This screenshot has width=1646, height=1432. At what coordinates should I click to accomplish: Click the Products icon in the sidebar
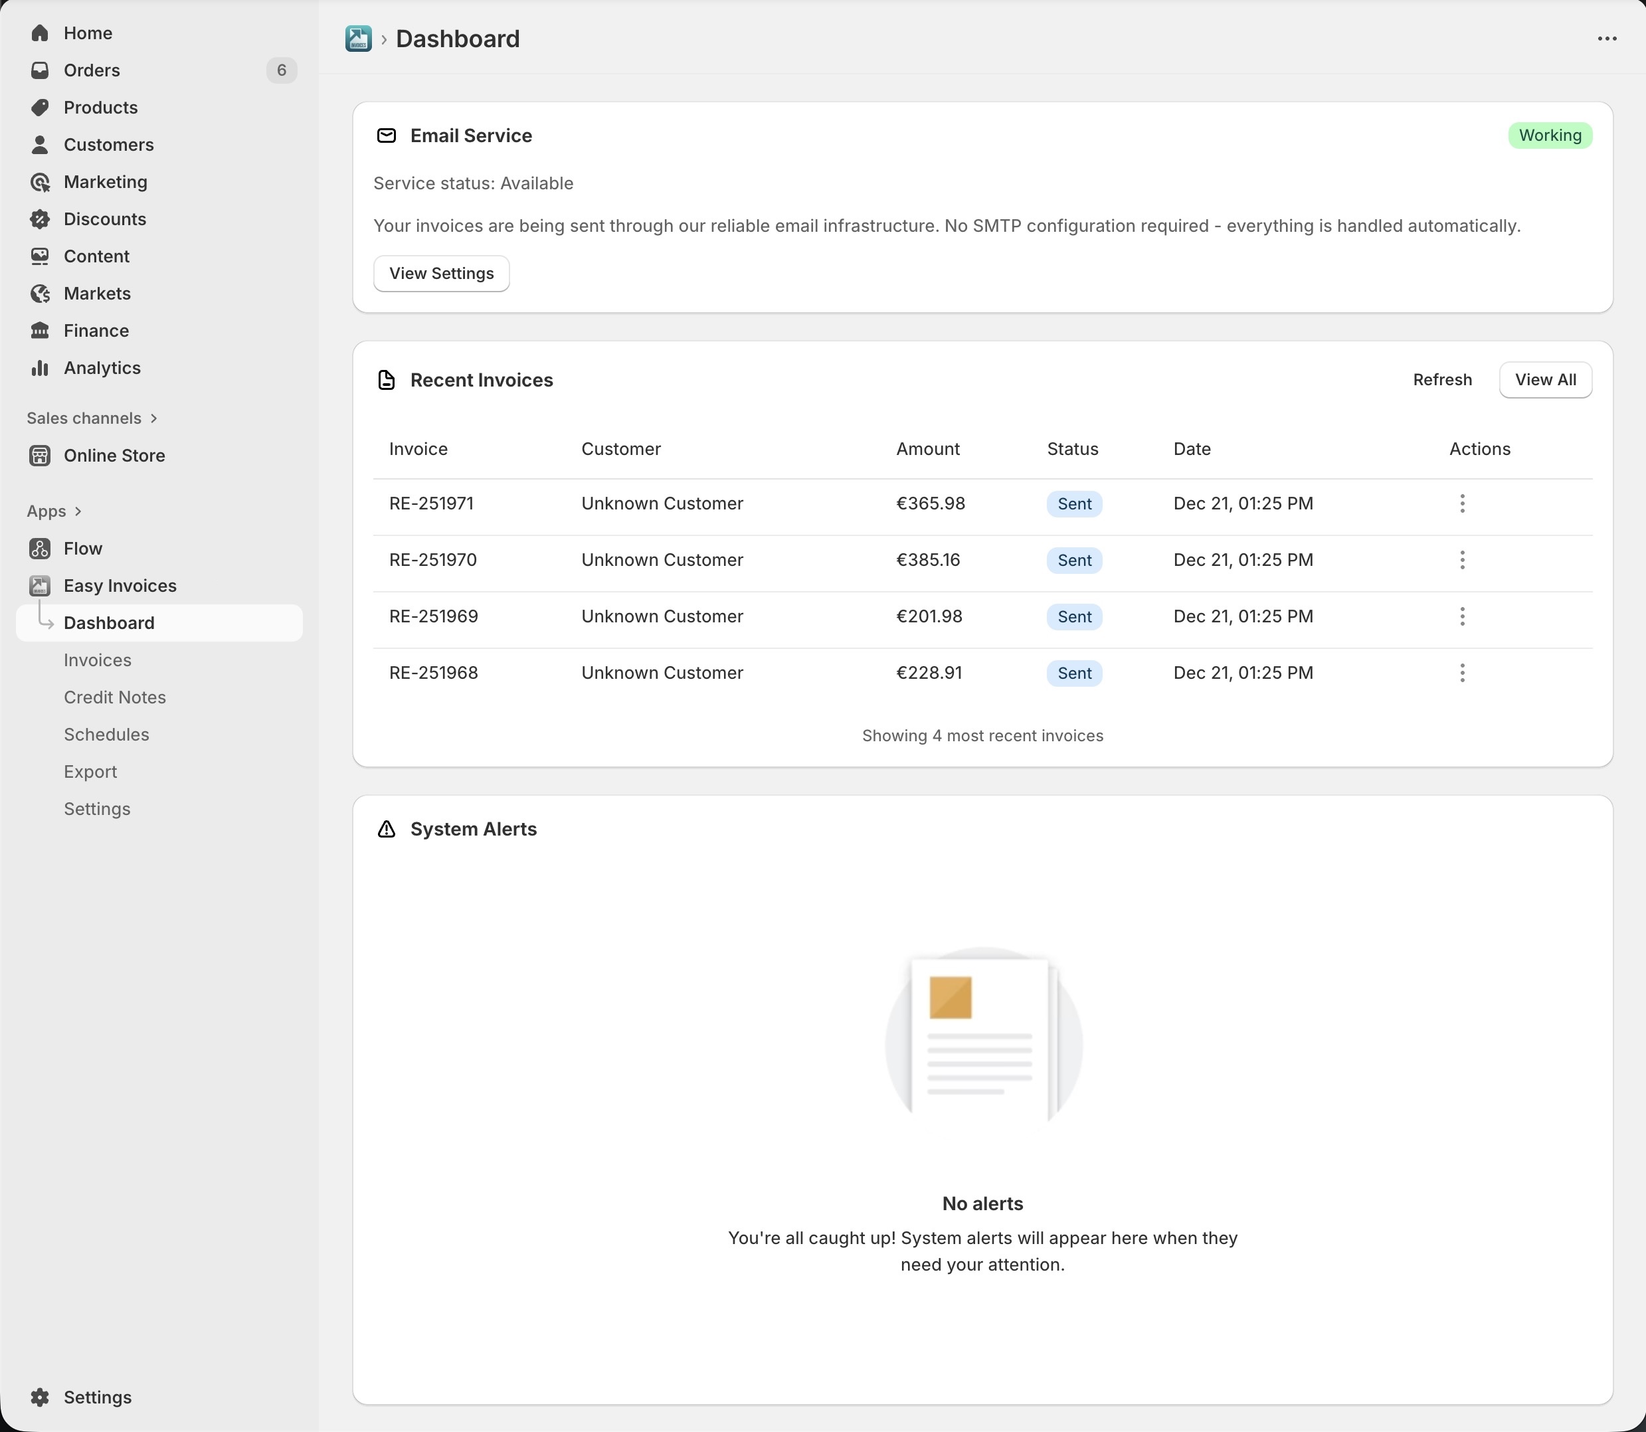pyautogui.click(x=40, y=107)
